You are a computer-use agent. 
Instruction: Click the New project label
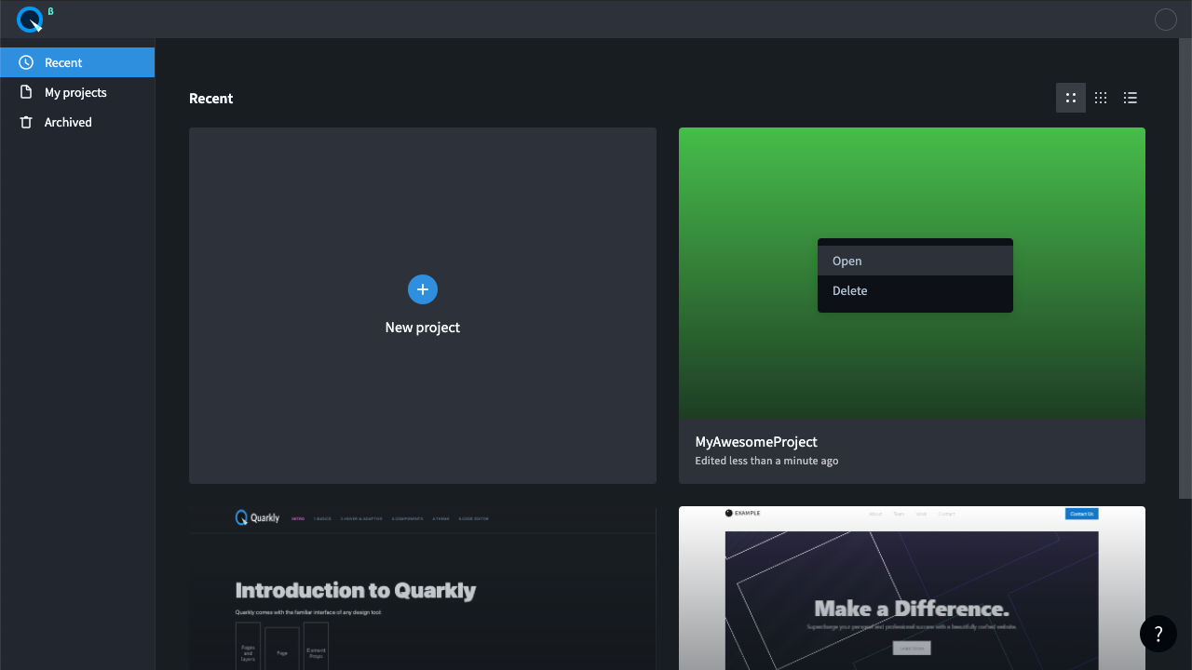(x=422, y=328)
